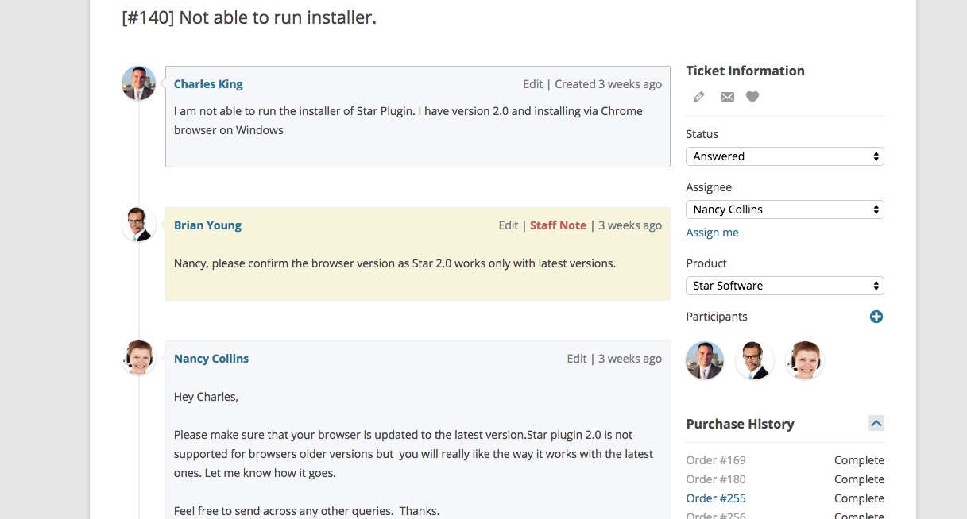
Task: Click the pencil edit icon under Ticket Information
Action: click(699, 97)
